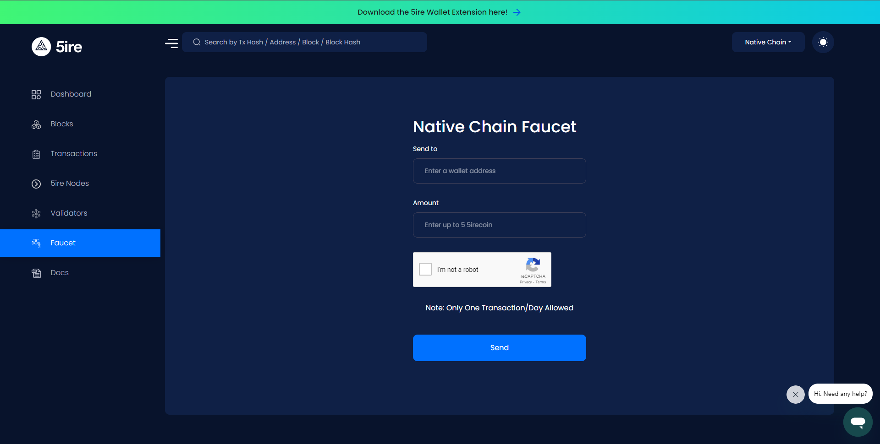Click the Transactions clipboard icon

click(36, 154)
